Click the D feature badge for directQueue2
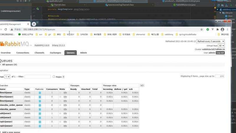The width and height of the screenshot is (236, 133). pyautogui.click(x=40, y=101)
